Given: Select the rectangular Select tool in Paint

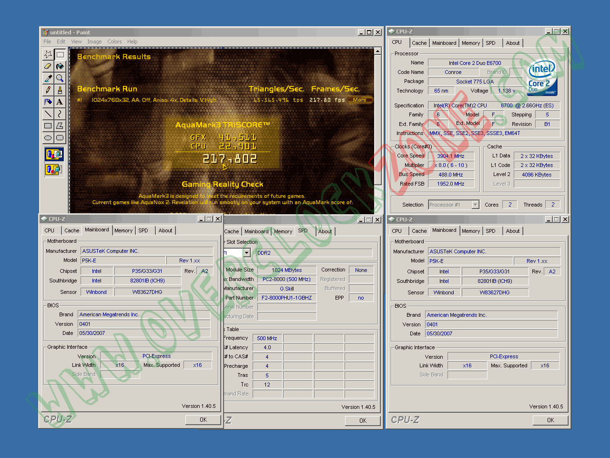Looking at the screenshot, I should [60, 54].
